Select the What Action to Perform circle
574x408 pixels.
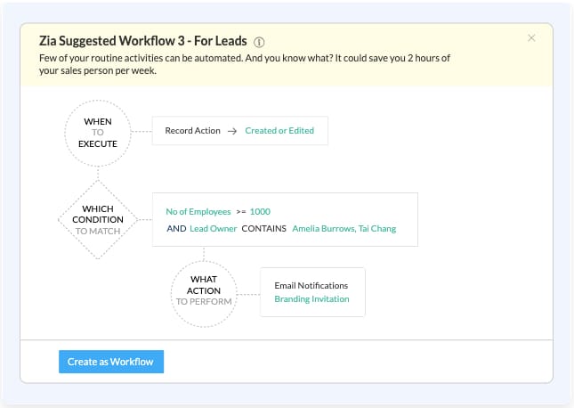204,290
